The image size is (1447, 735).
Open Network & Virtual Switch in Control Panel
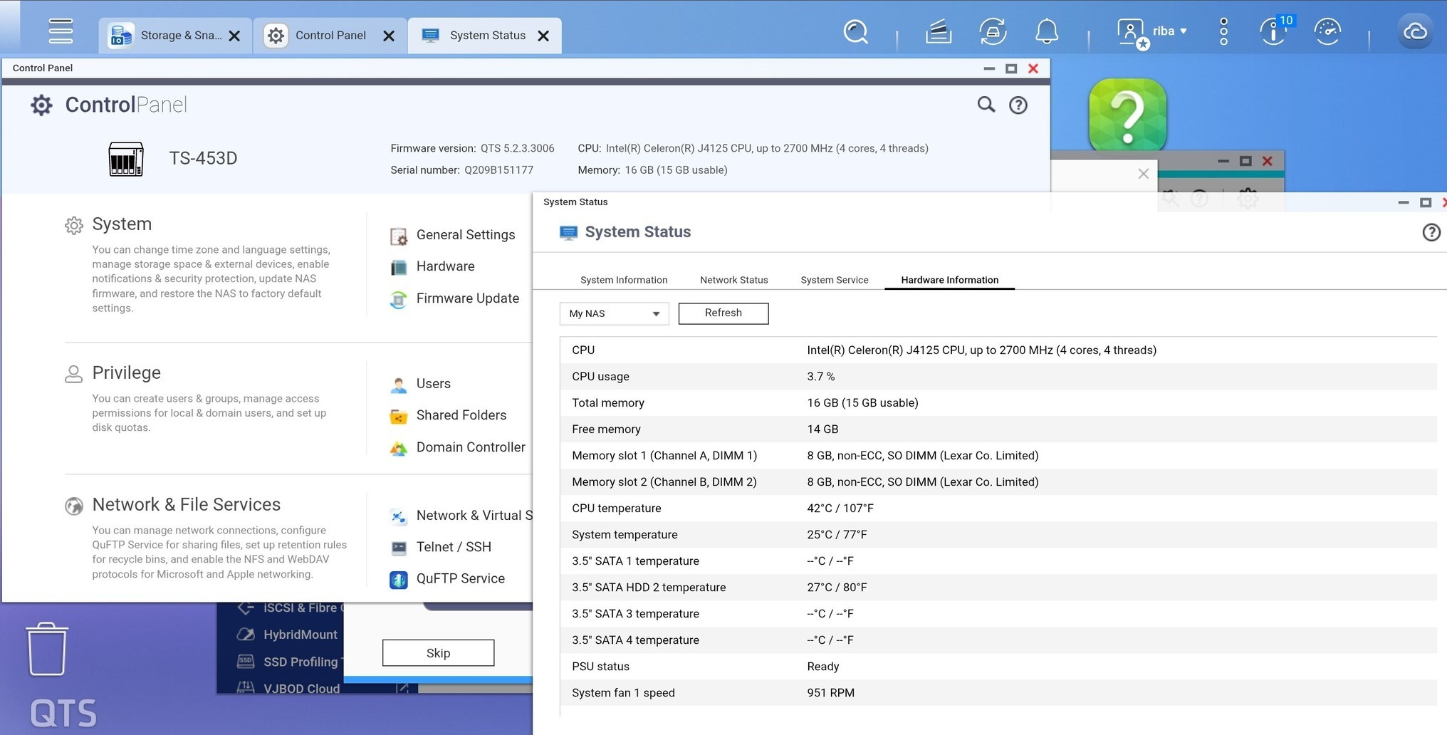[x=474, y=516]
